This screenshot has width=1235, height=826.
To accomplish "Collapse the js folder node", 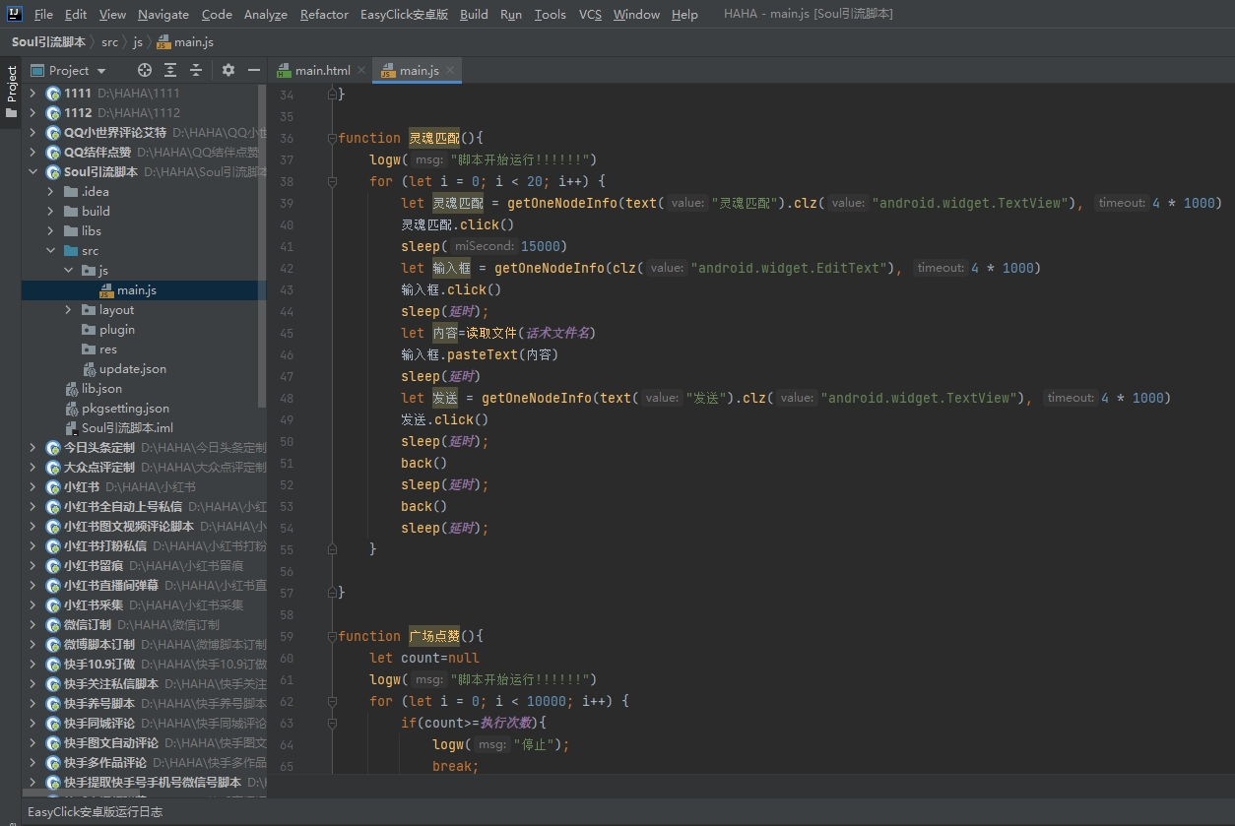I will (x=68, y=270).
